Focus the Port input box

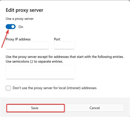[x=64, y=45]
